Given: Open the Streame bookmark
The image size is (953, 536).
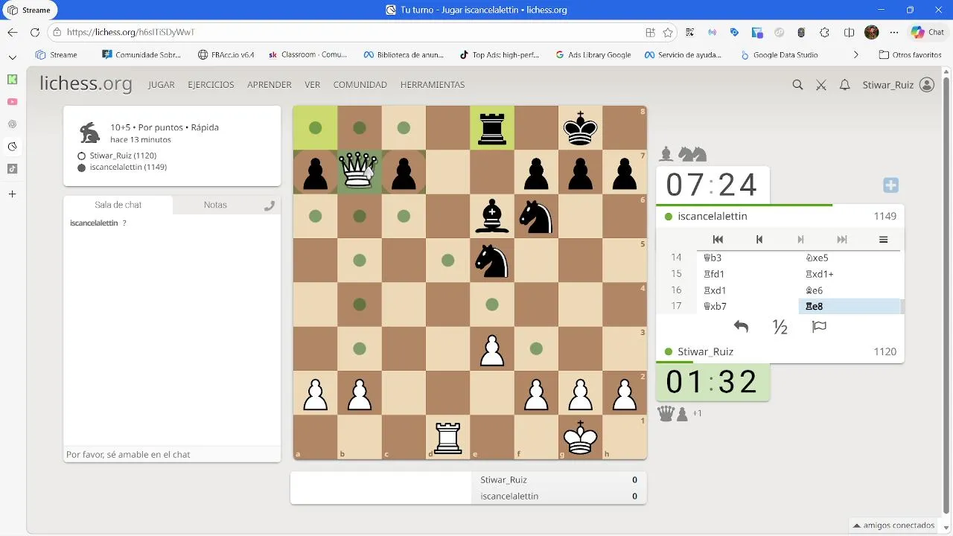Looking at the screenshot, I should coord(56,54).
